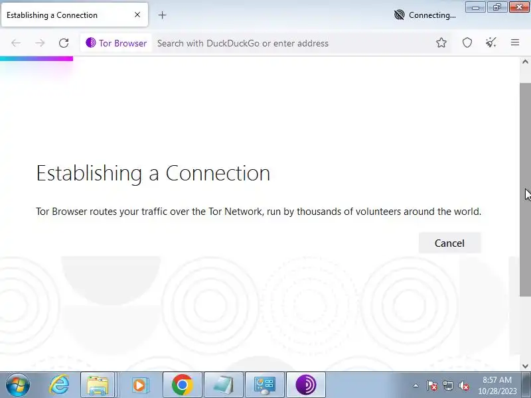Screen dimensions: 531x398
Task: Open the Windows Start menu
Action: [17, 385]
